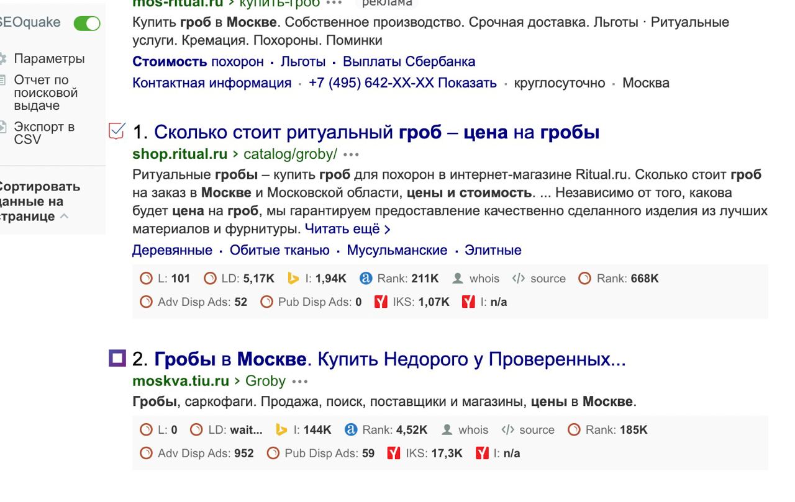
Task: Click Bing I: 144K metric
Action: [x=304, y=429]
